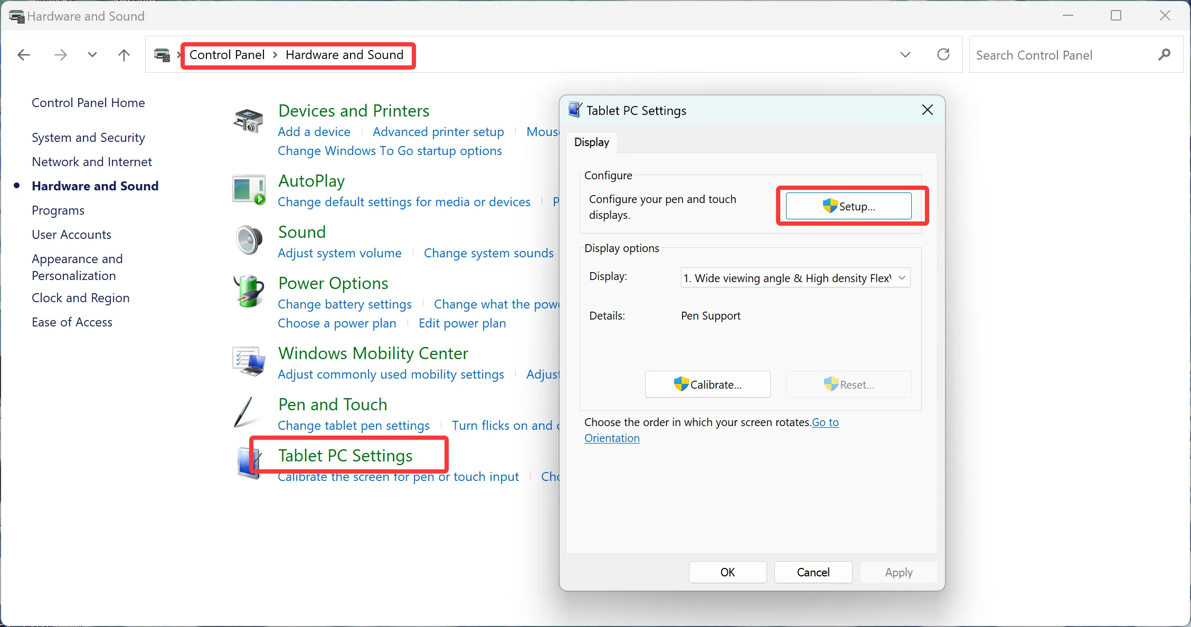1191x627 pixels.
Task: Cancel the Tablet PC Settings dialog
Action: [813, 572]
